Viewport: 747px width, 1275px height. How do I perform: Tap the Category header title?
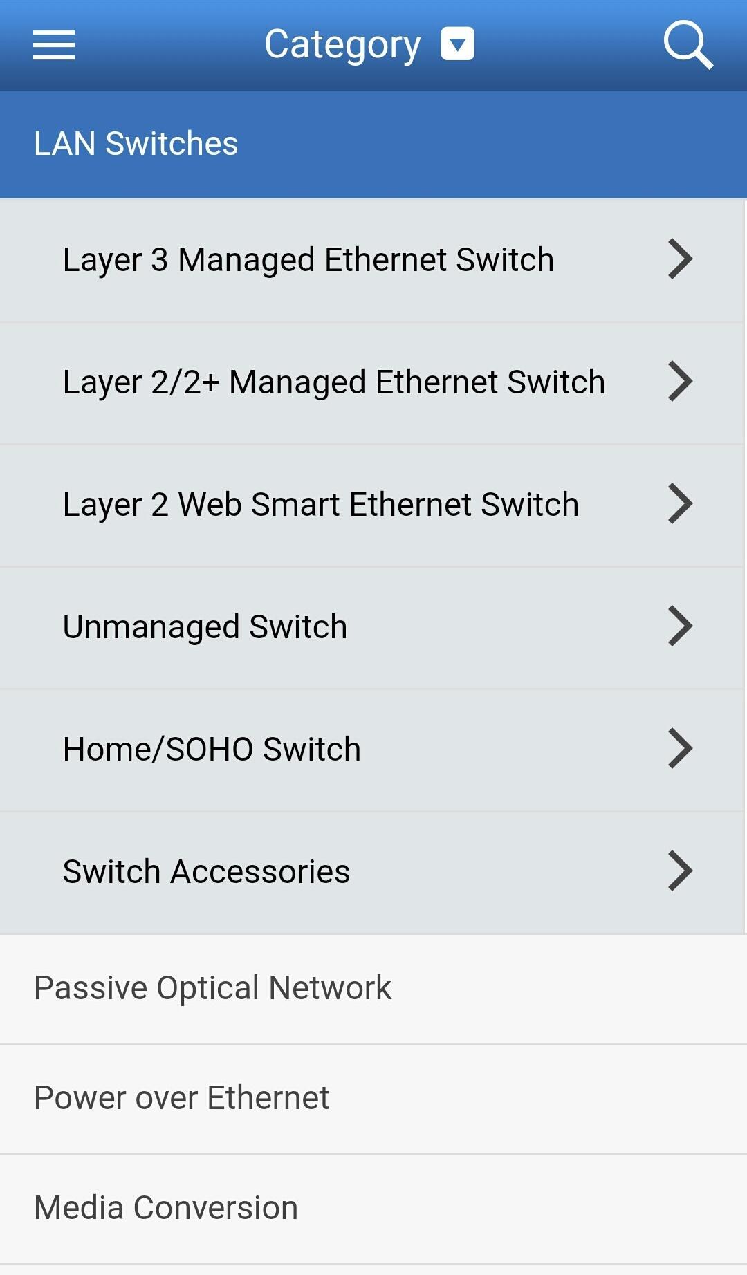coord(342,45)
